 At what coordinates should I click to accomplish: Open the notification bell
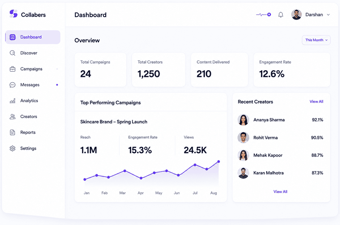click(281, 15)
